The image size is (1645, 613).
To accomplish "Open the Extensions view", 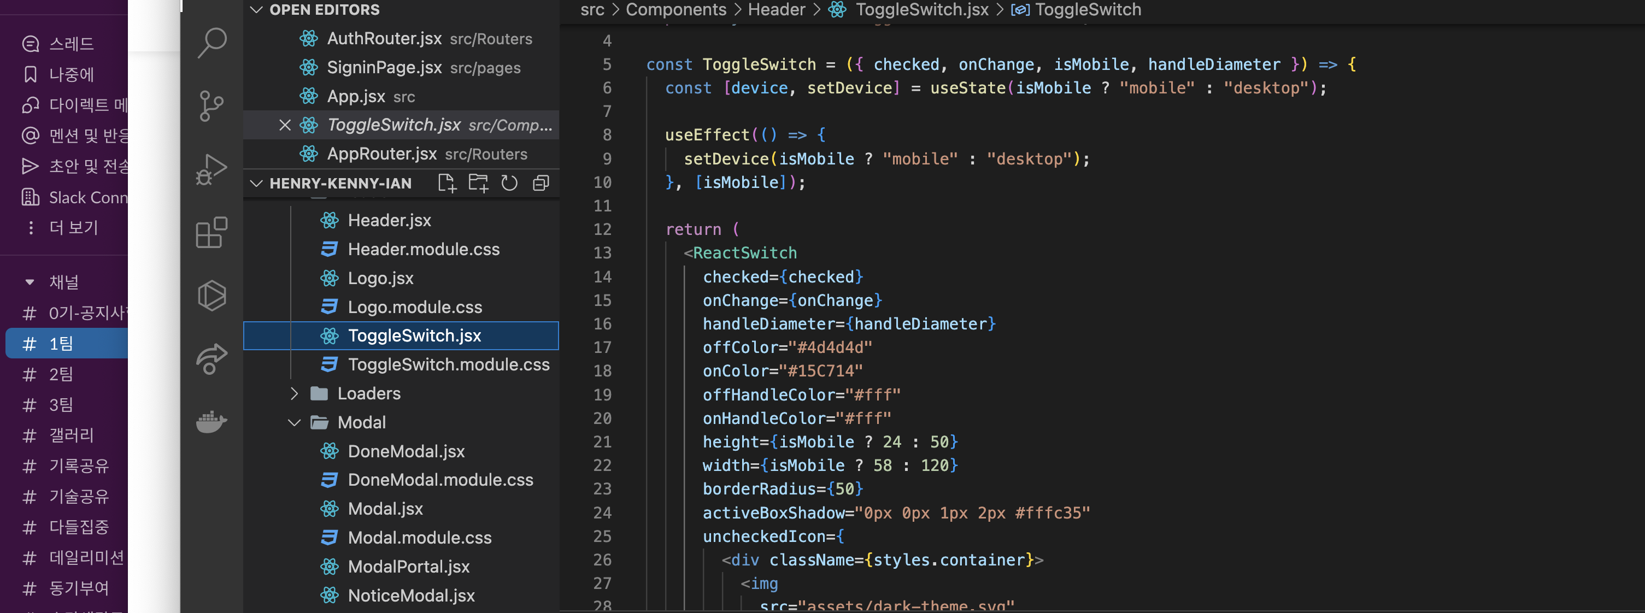I will tap(212, 232).
